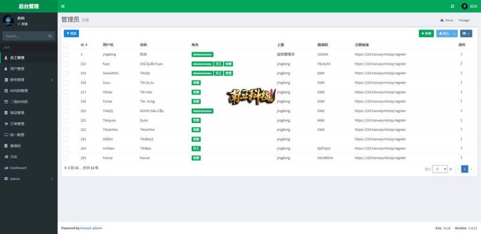481x234 pixels.
Task: Open the column selector dropdown button
Action: pos(466,33)
